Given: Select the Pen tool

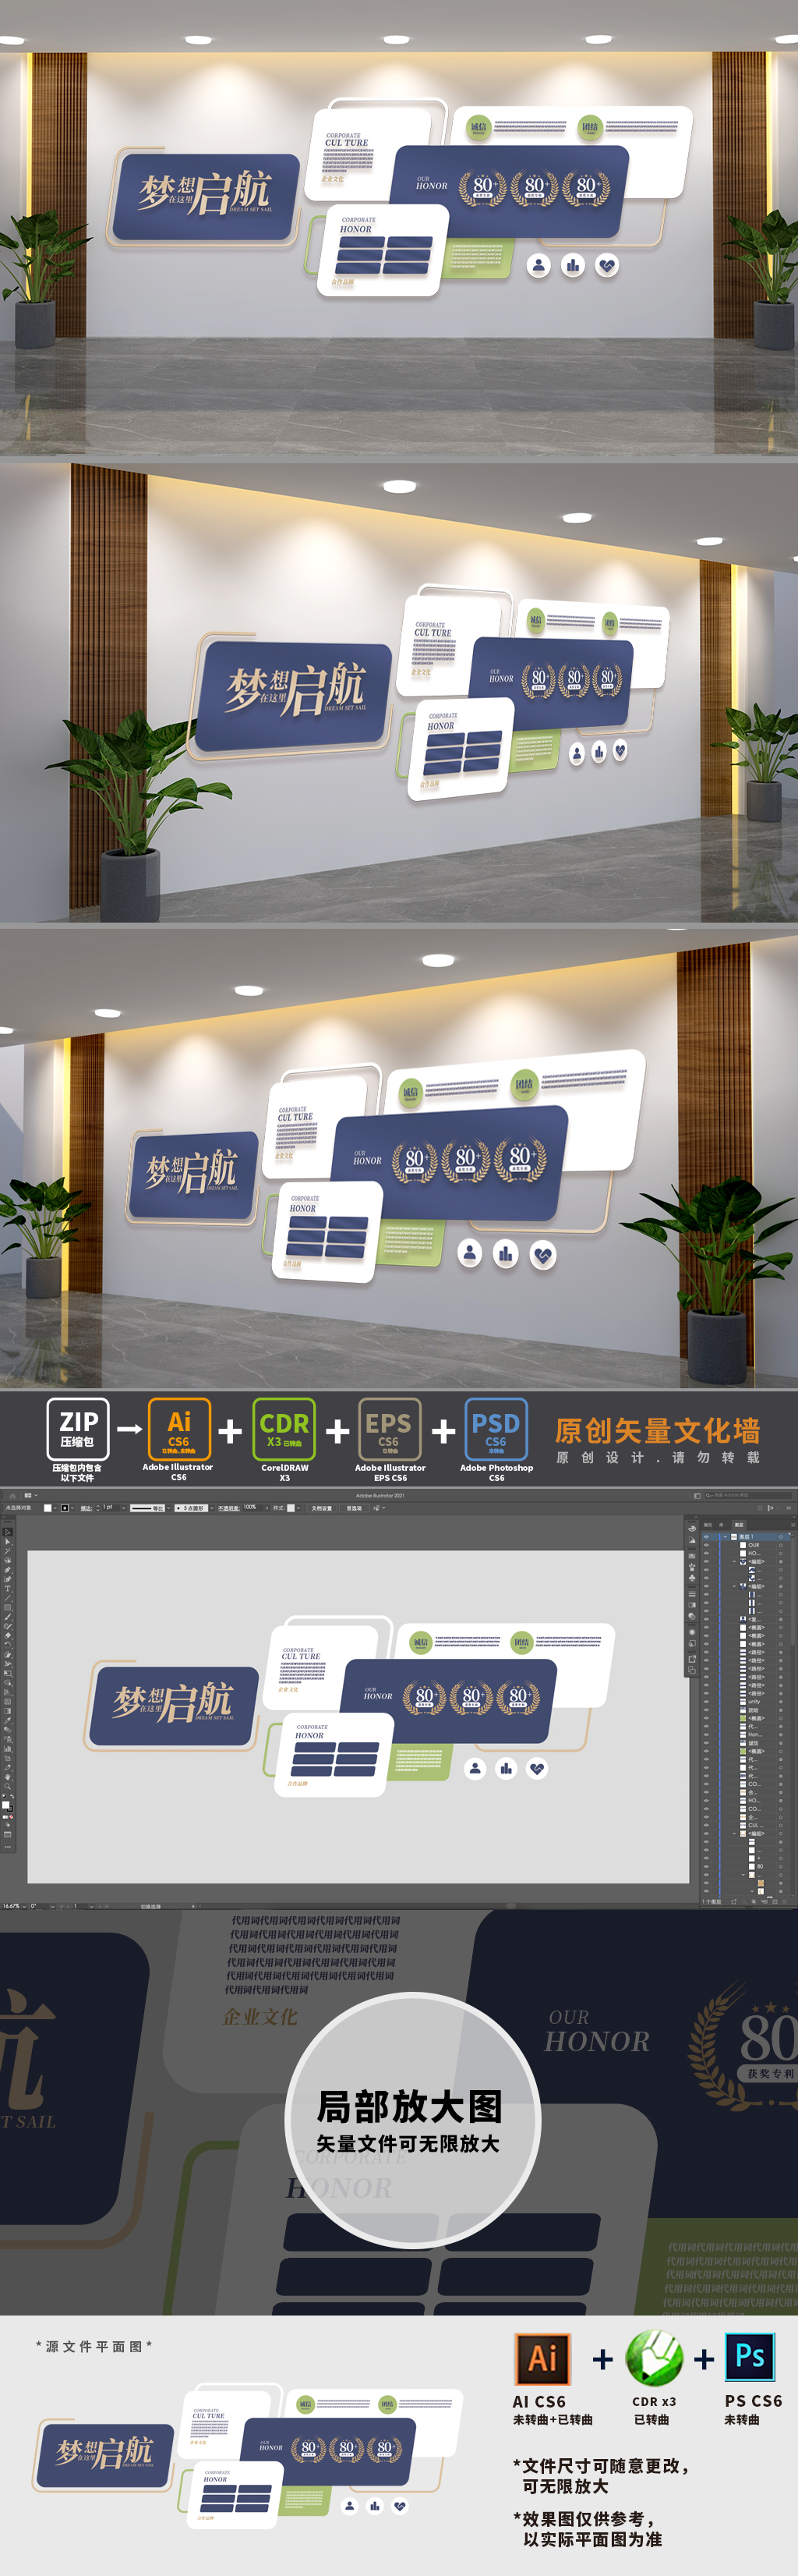Looking at the screenshot, I should click(8, 1570).
